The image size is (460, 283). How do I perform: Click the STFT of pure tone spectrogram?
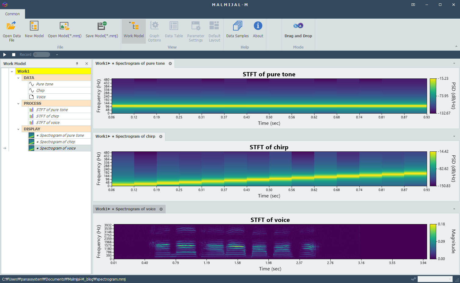269,96
